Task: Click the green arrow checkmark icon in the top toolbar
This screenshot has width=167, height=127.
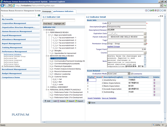Action: click(153, 10)
